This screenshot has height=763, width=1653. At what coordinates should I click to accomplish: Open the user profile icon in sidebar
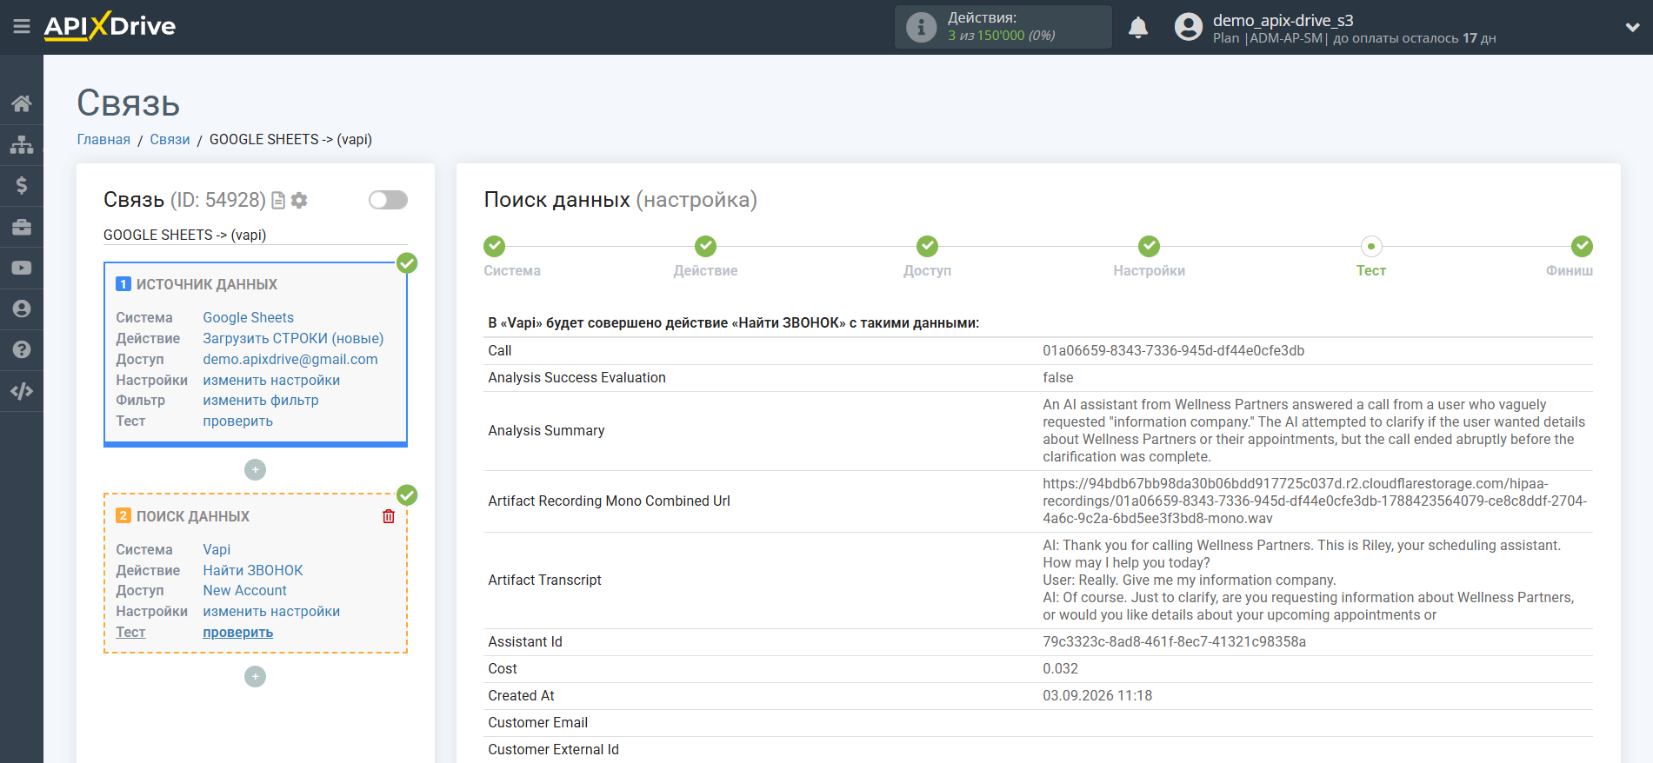22,309
